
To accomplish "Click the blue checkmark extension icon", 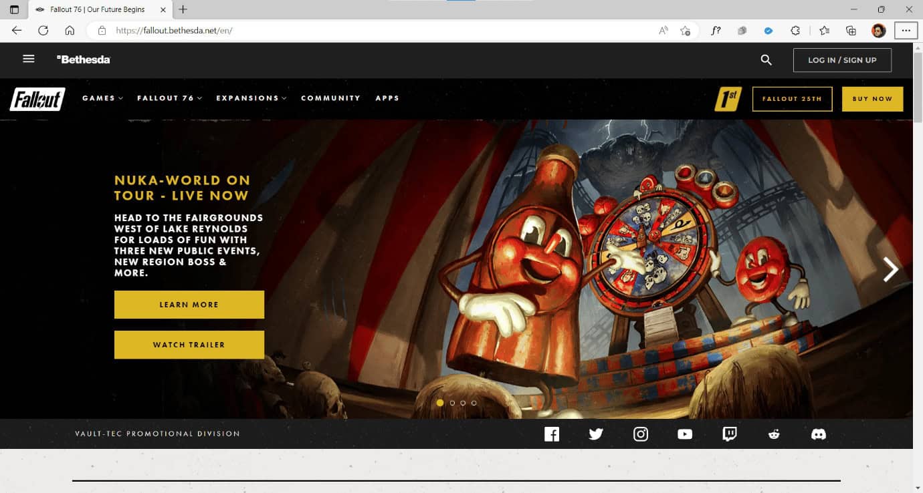I will click(768, 30).
